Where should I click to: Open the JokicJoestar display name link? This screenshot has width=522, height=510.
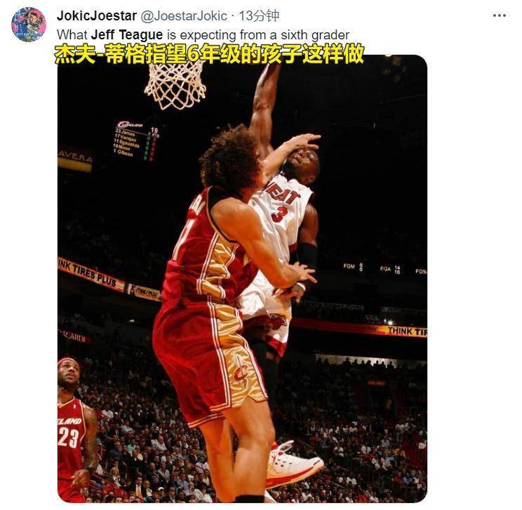click(97, 15)
